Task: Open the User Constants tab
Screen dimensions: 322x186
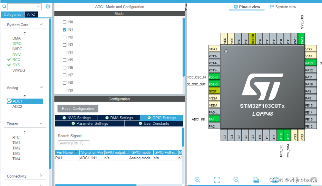Action: point(154,123)
